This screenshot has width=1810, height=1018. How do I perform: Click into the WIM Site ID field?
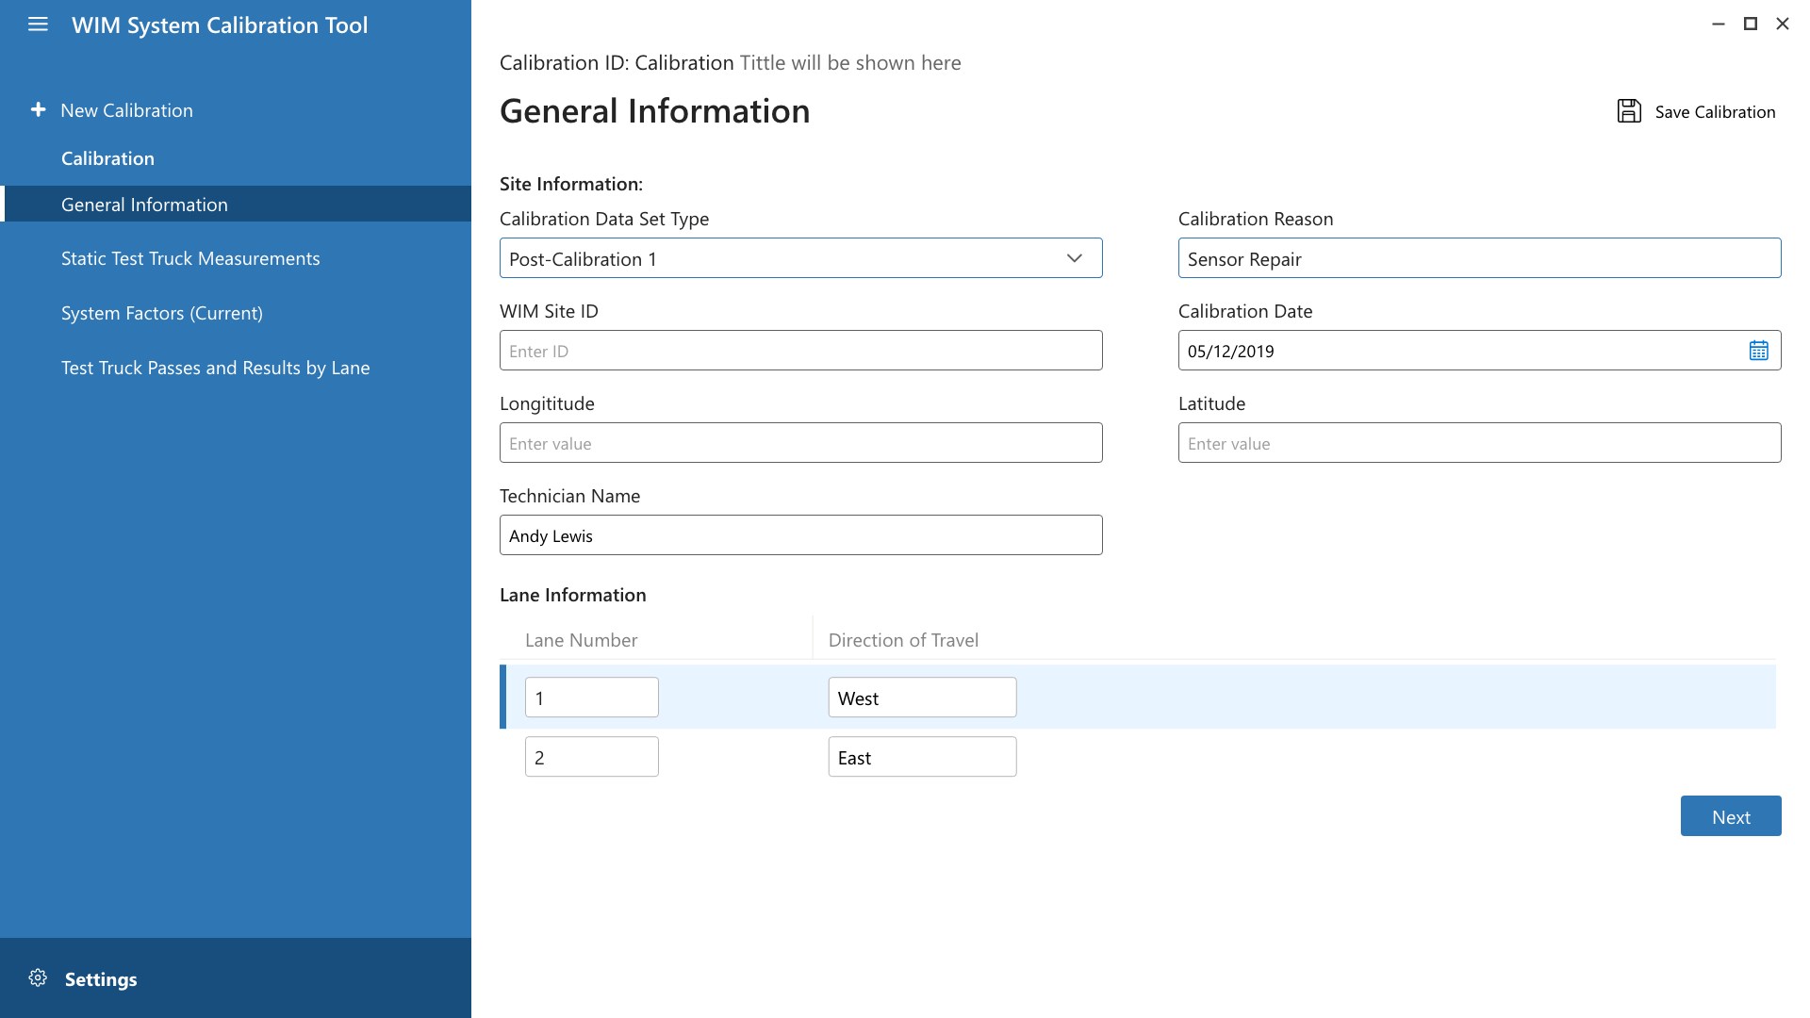[800, 351]
